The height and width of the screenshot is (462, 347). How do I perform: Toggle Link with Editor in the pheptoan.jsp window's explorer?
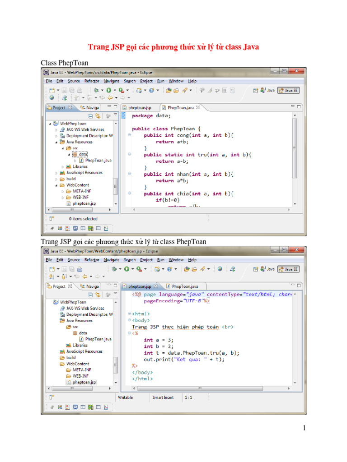coord(98,295)
